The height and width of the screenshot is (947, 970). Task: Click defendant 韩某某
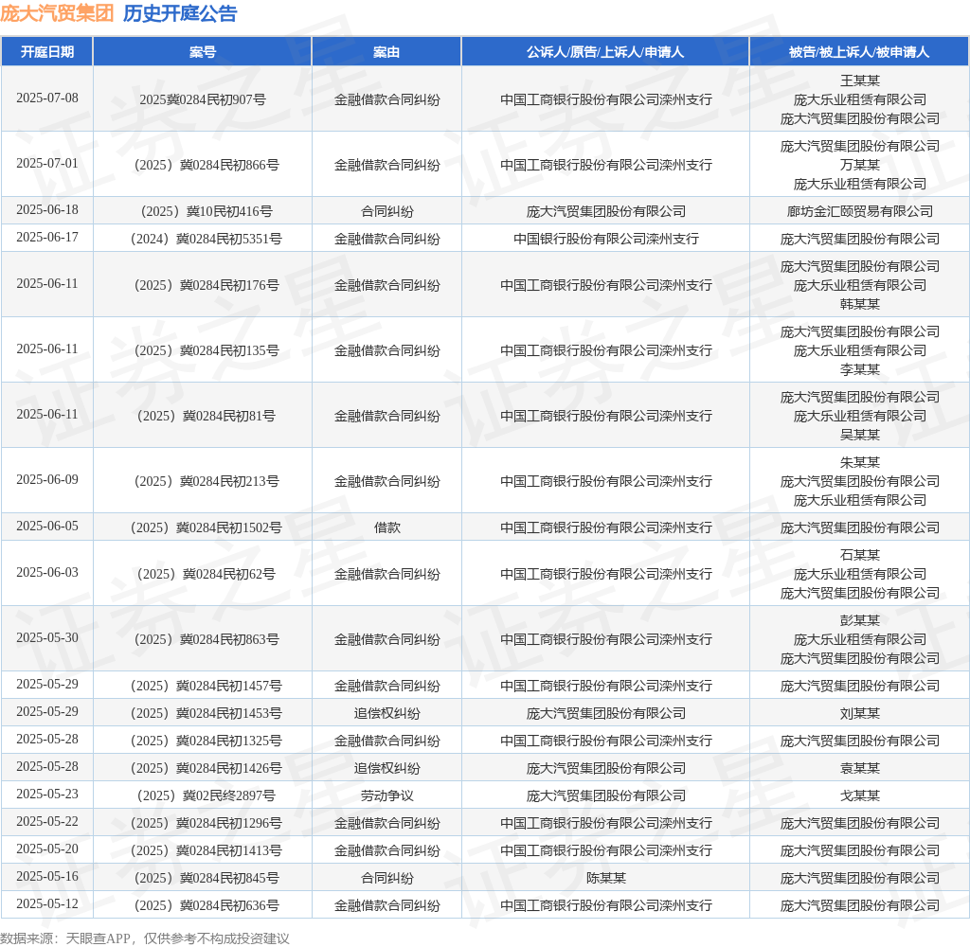click(860, 304)
